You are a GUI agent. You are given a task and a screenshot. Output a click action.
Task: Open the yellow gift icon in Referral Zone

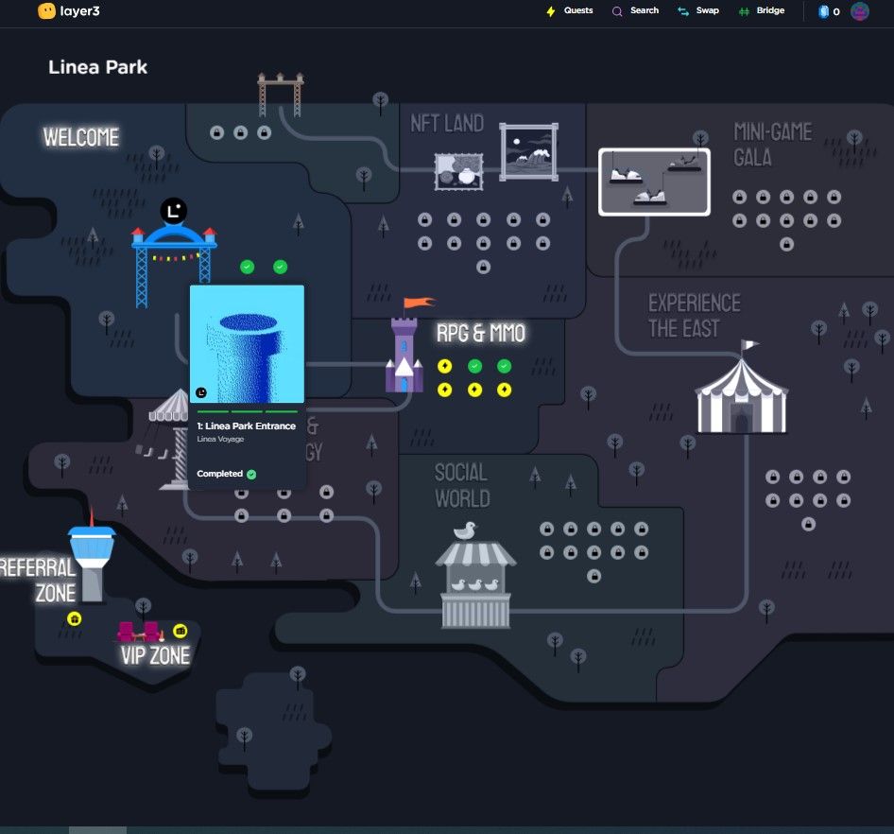[74, 619]
